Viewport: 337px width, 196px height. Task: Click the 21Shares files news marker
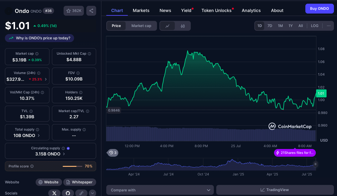(x=295, y=153)
